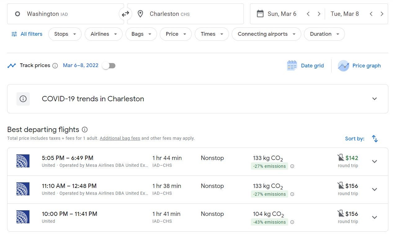
Task: Swap origin and destination airports
Action: 125,14
